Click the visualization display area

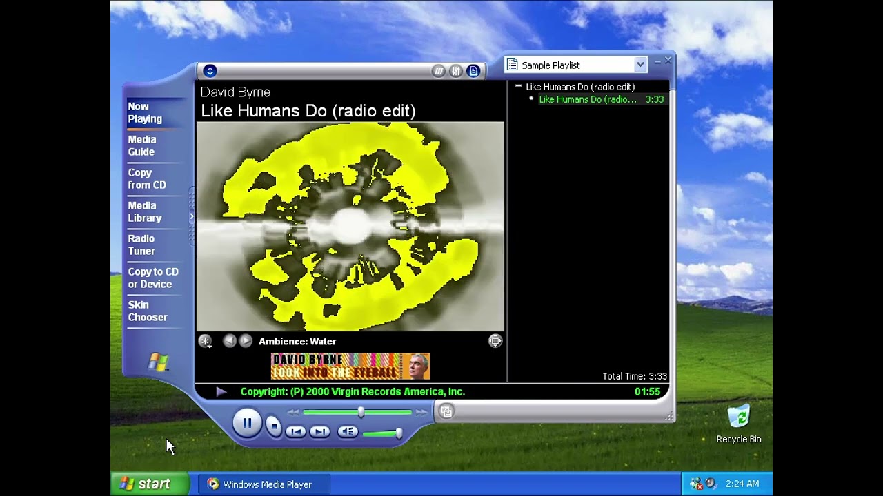[x=350, y=227]
